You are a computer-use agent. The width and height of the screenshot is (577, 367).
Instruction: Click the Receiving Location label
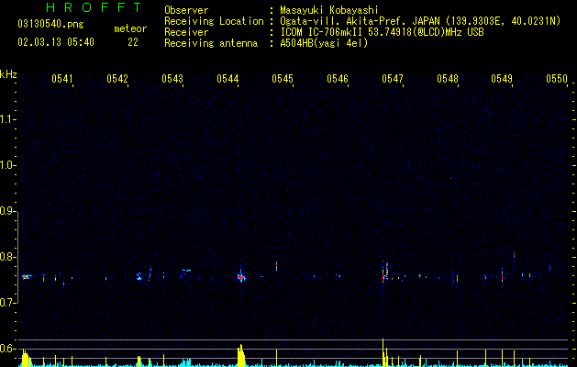click(214, 21)
